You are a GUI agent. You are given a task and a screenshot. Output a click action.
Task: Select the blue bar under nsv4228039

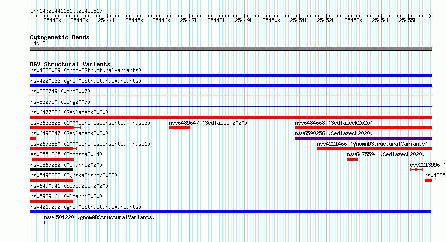tap(231, 75)
